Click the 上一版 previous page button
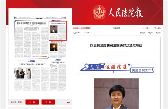This screenshot has height=109, width=168. (32, 102)
